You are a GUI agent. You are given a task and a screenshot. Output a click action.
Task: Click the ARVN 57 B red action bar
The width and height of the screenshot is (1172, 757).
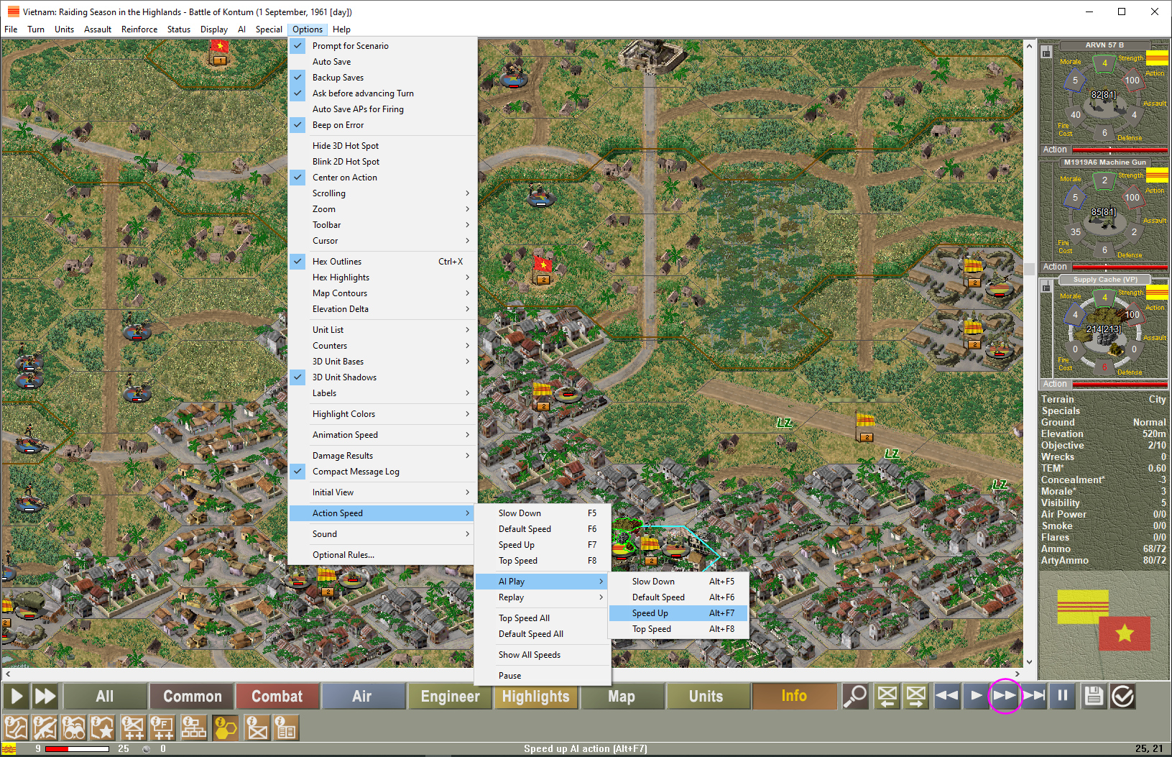tap(1120, 150)
